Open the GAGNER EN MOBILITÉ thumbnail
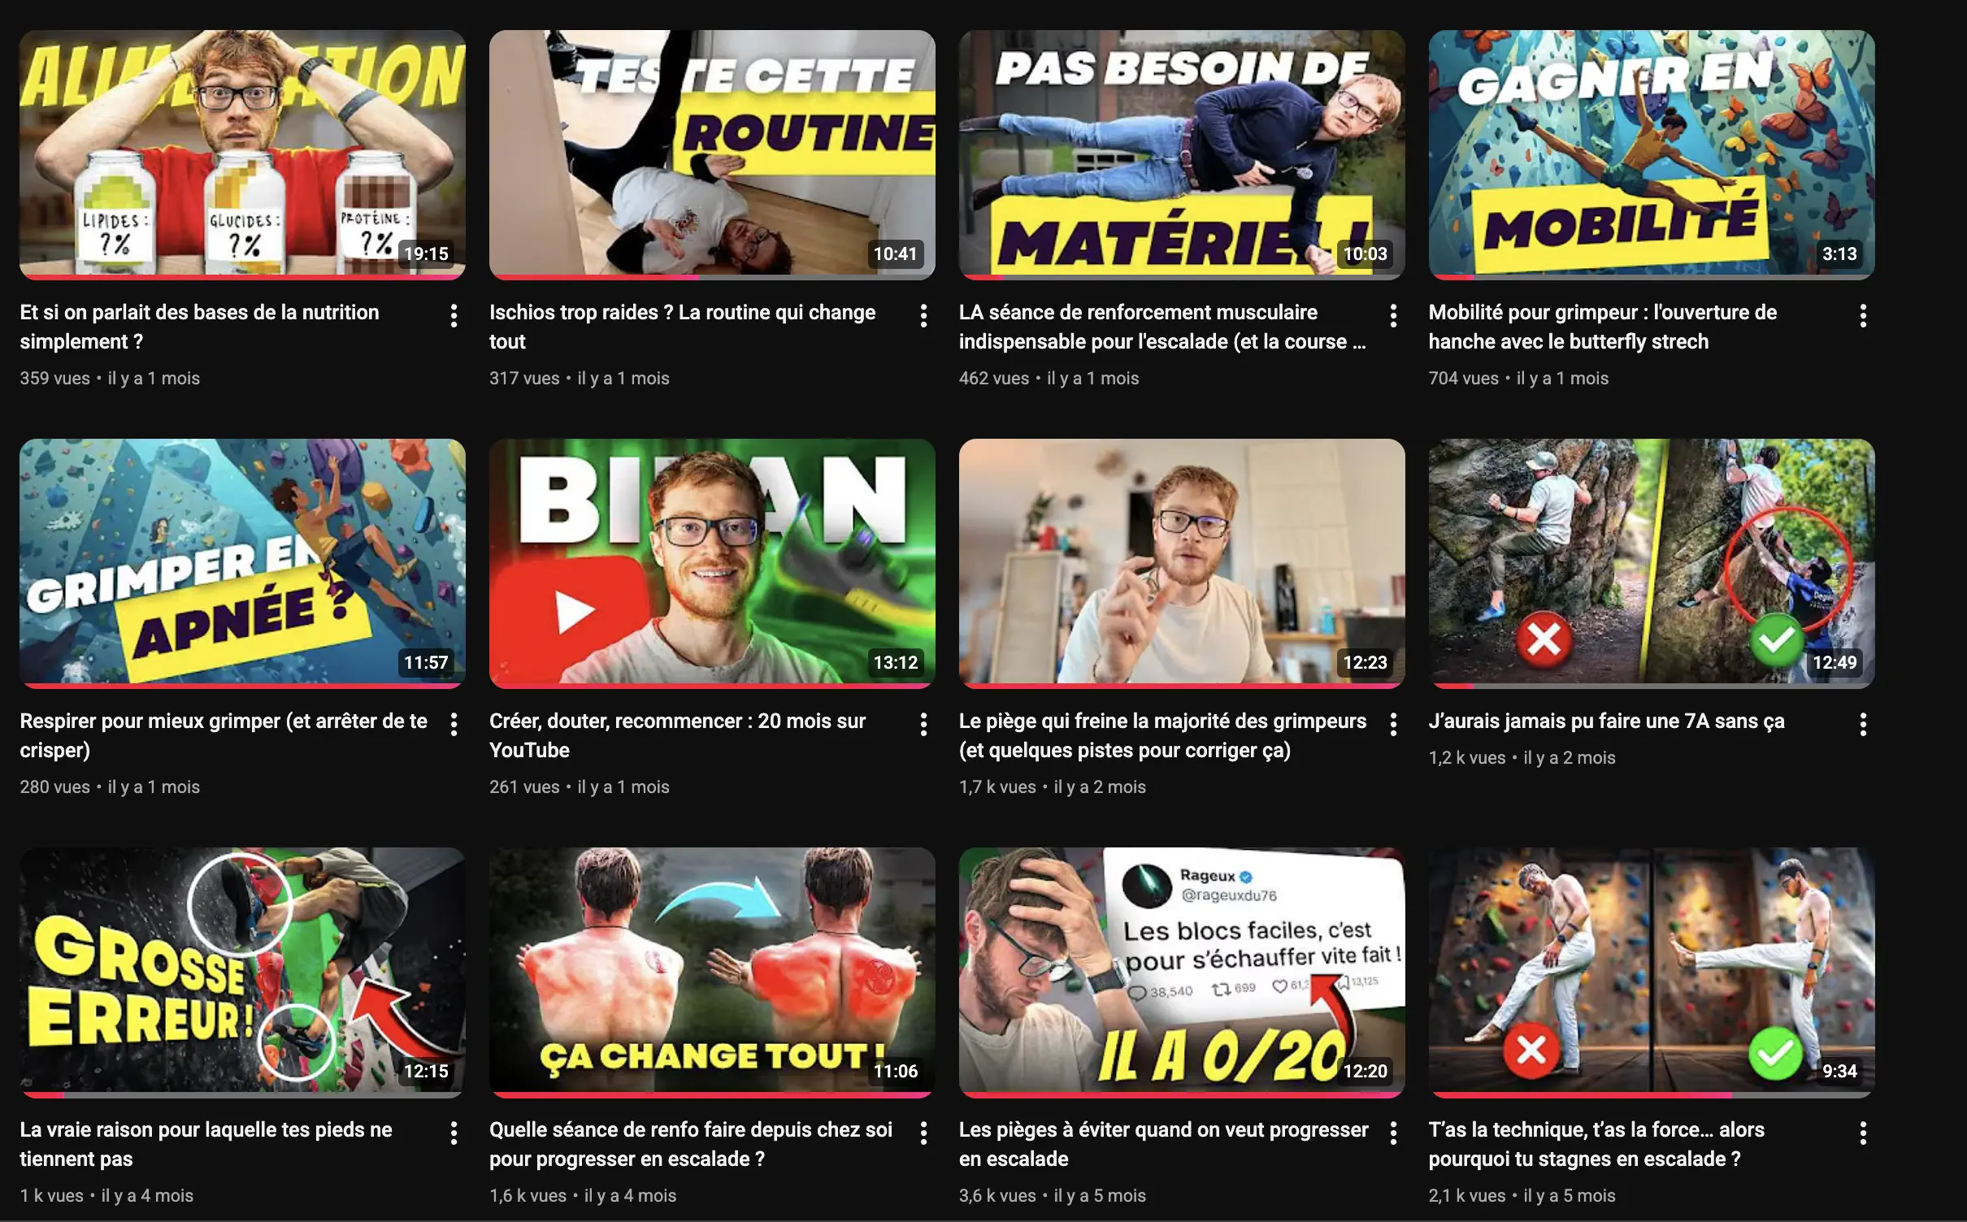 coord(1652,154)
